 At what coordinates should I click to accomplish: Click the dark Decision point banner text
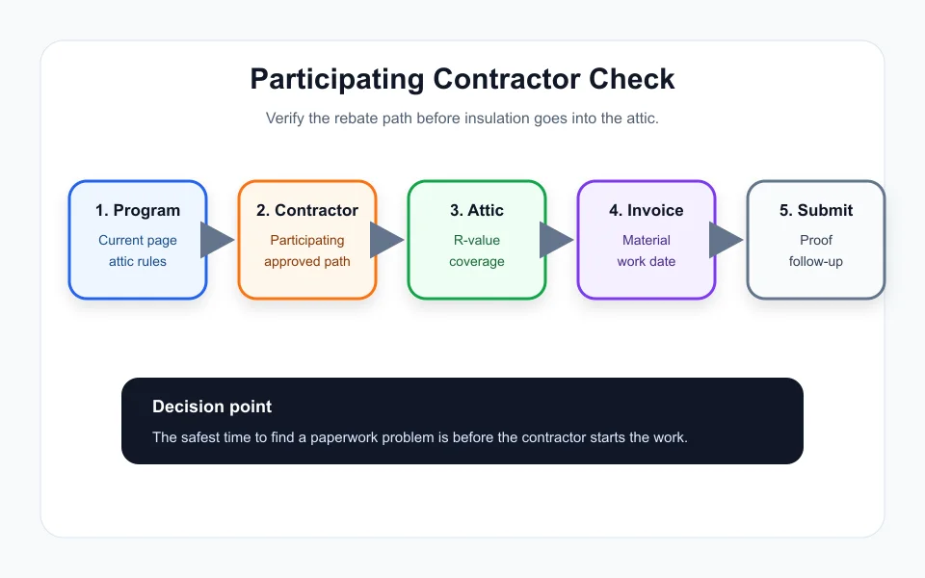420,437
